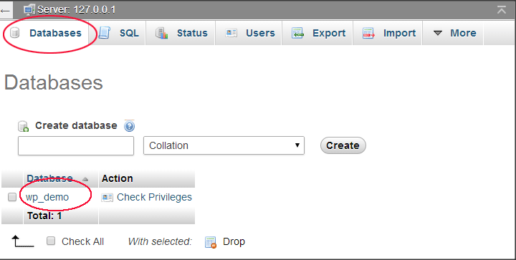Click the Users tab card icon
The width and height of the screenshot is (516, 260).
231,33
